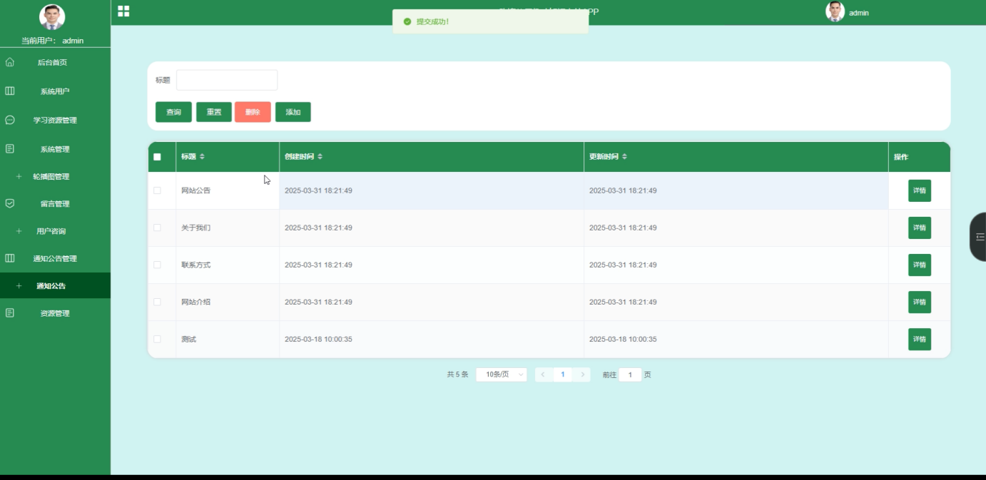Click the apps grid icon in the top header
The width and height of the screenshot is (986, 480).
pyautogui.click(x=123, y=11)
